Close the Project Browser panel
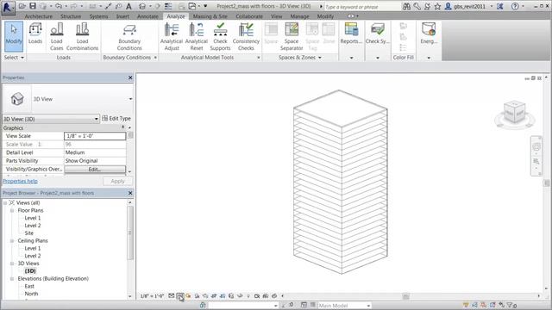Image resolution: width=552 pixels, height=310 pixels. (x=130, y=193)
